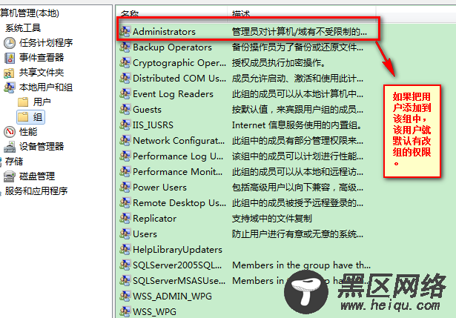Screen dimensions: 456x318
Task: Select the Administrators row name
Action: coord(165,32)
